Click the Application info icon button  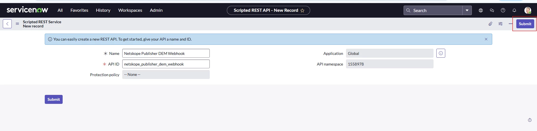coord(441,53)
